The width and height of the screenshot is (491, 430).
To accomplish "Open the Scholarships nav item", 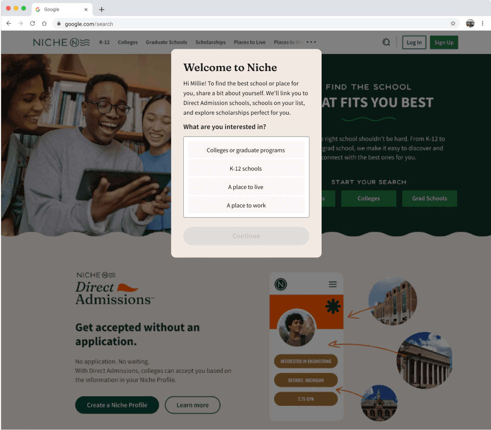I will pos(210,42).
